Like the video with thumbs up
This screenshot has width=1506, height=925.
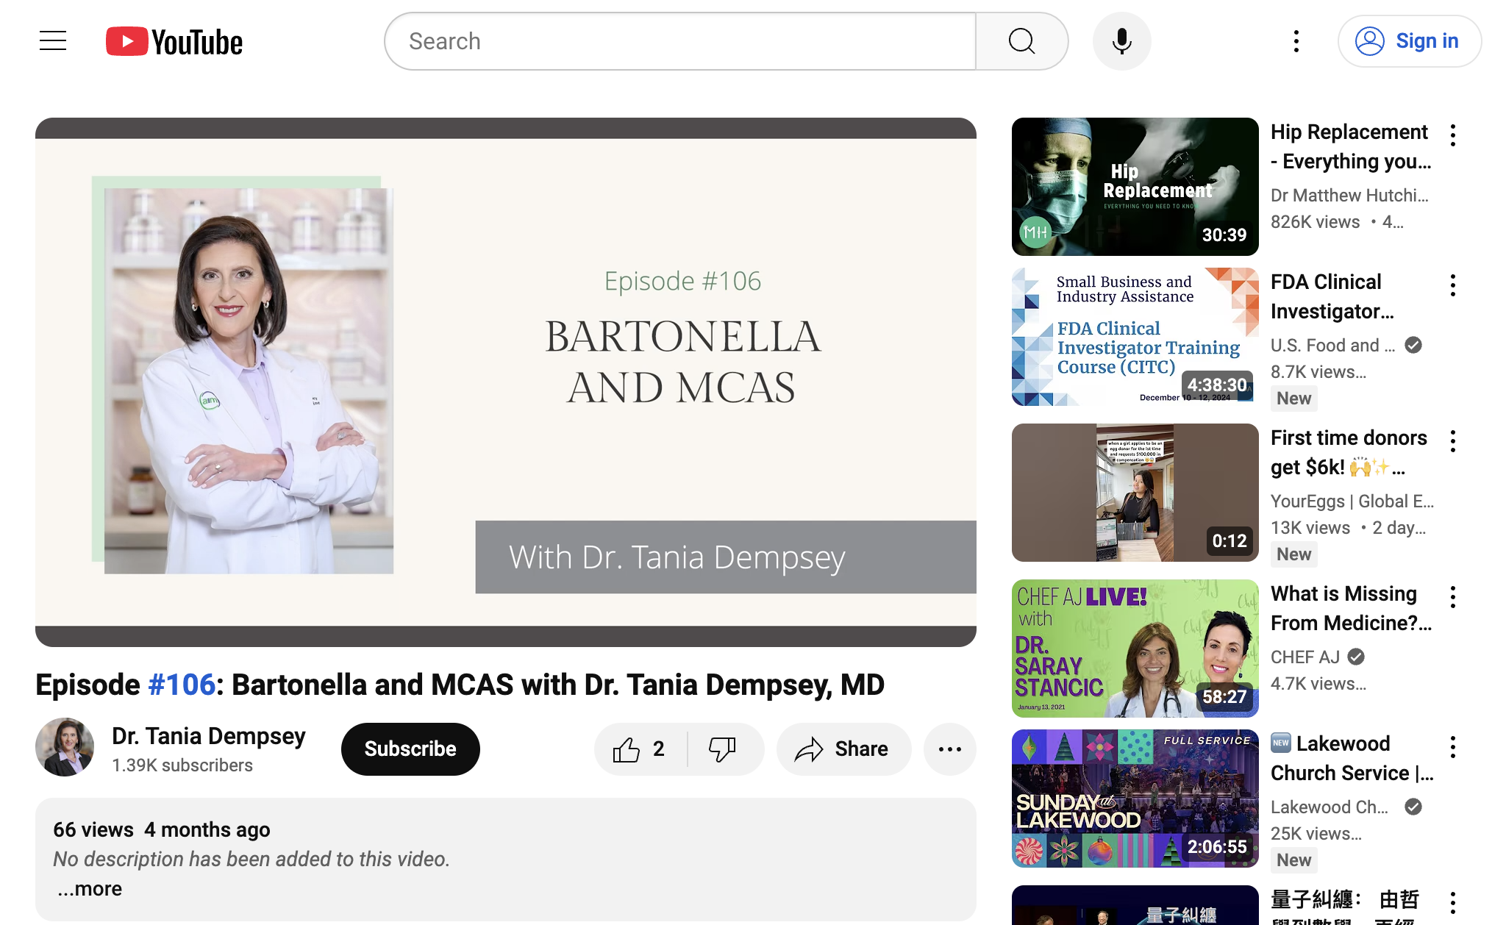[640, 749]
